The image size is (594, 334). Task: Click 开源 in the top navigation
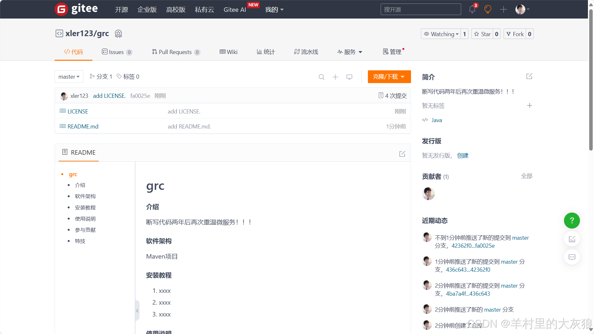pyautogui.click(x=121, y=10)
